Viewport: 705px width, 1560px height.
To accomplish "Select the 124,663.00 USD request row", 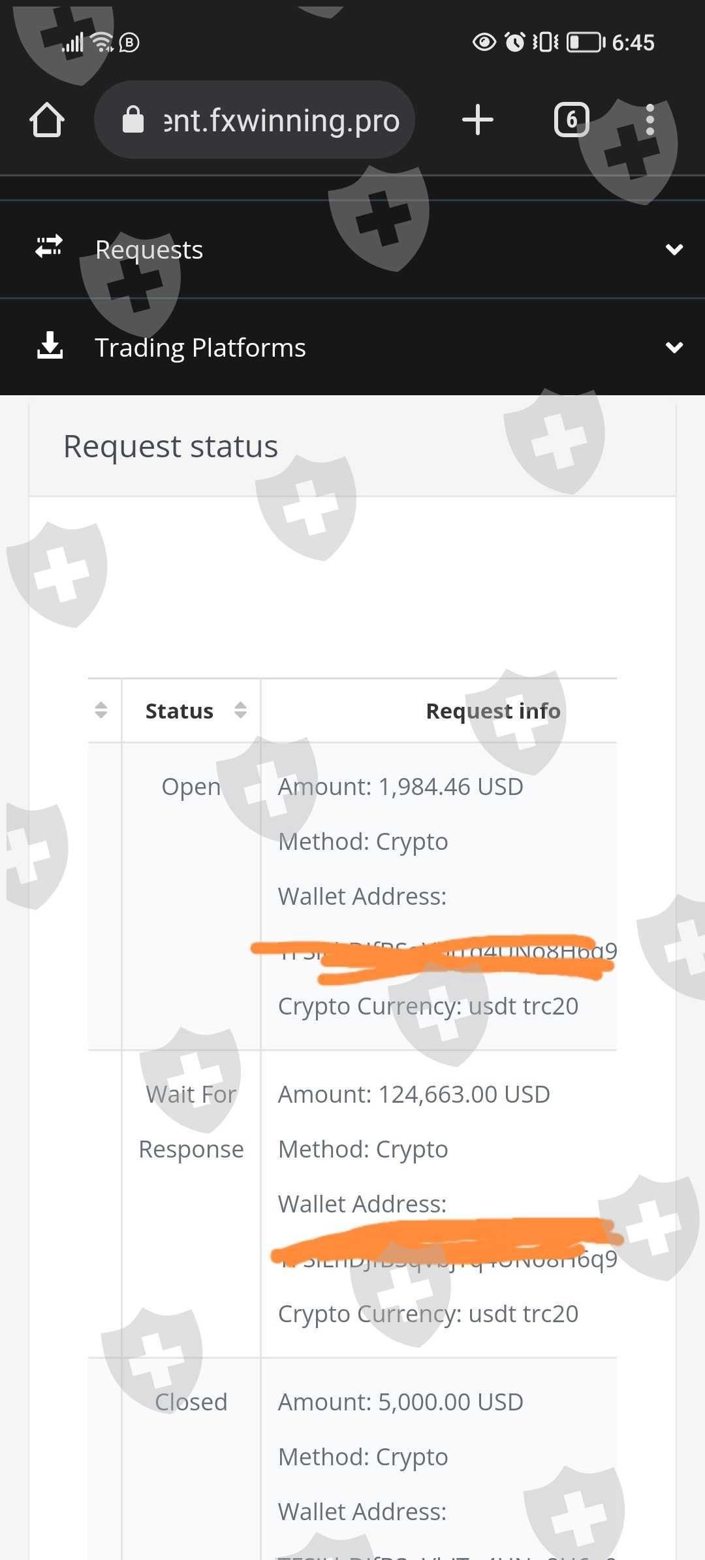I will tap(414, 1095).
